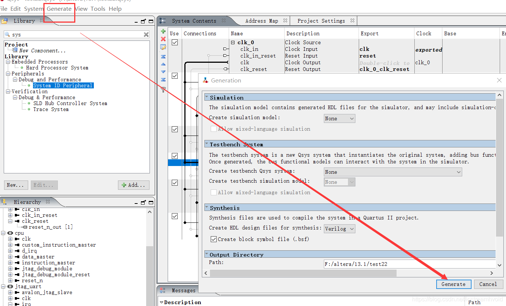Image resolution: width=506 pixels, height=306 pixels.
Task: Click the Generation dialog title icon
Action: [206, 81]
